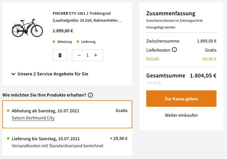Open info icon next to Lieferkosten

[x=174, y=50]
